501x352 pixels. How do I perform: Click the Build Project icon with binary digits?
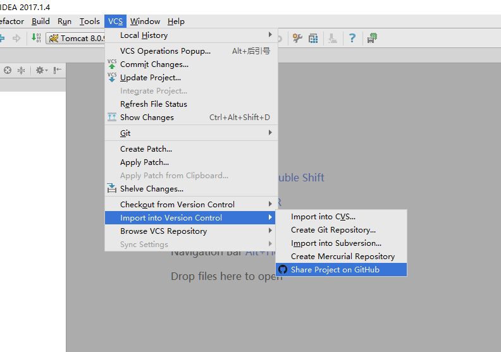click(x=36, y=38)
